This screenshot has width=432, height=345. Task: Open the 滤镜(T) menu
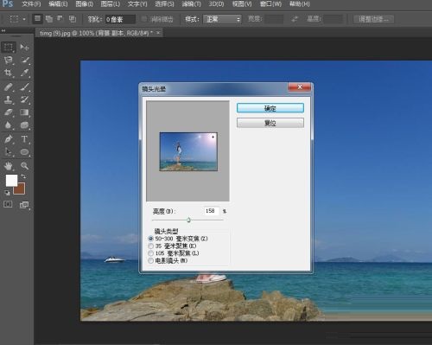point(191,4)
